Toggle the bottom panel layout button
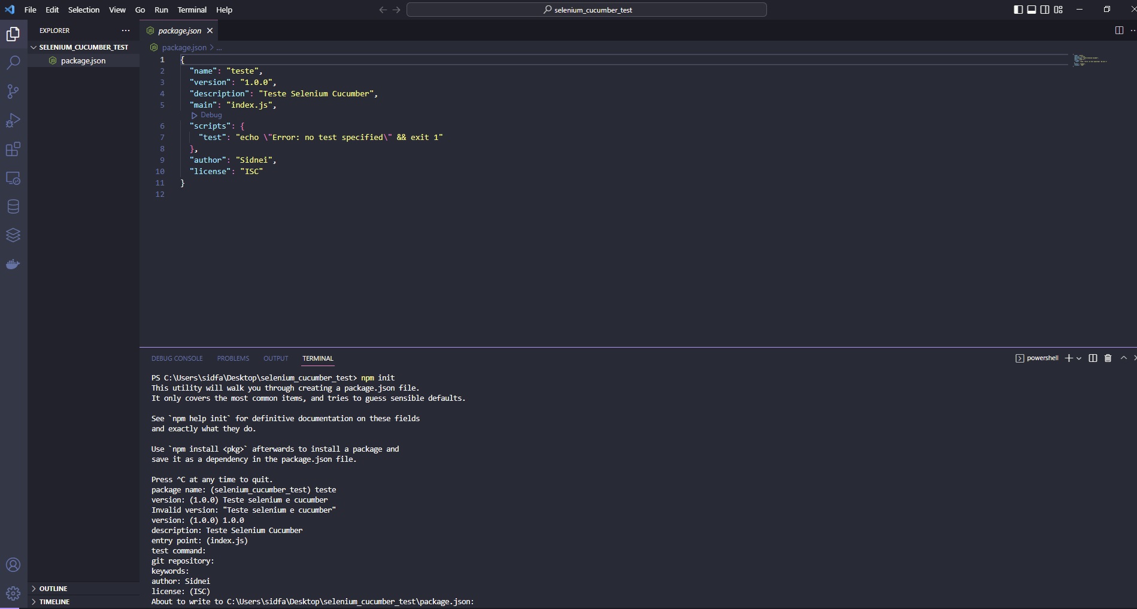This screenshot has height=609, width=1137. click(x=1032, y=10)
